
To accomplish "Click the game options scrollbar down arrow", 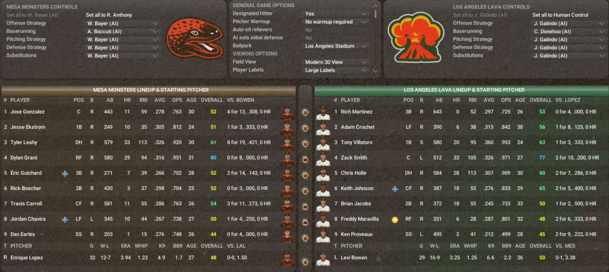I will coord(376,71).
